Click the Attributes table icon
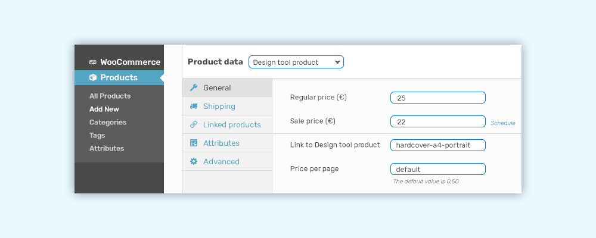 tap(194, 143)
